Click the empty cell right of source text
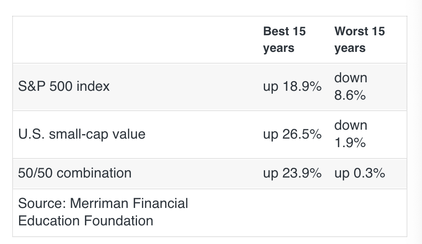422x244 pixels. 333,213
